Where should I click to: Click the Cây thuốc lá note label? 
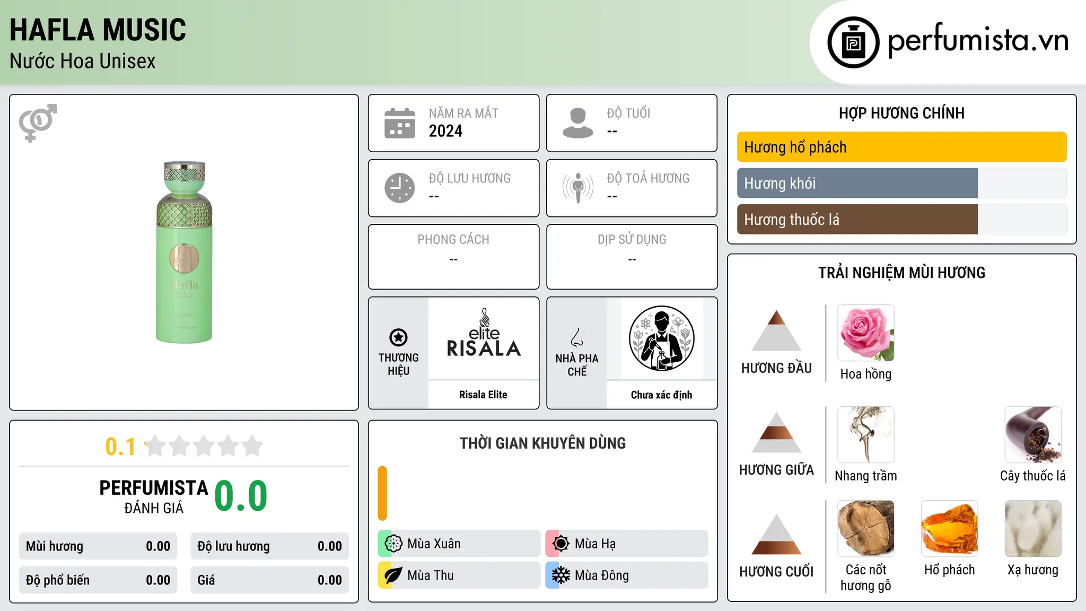(1033, 476)
